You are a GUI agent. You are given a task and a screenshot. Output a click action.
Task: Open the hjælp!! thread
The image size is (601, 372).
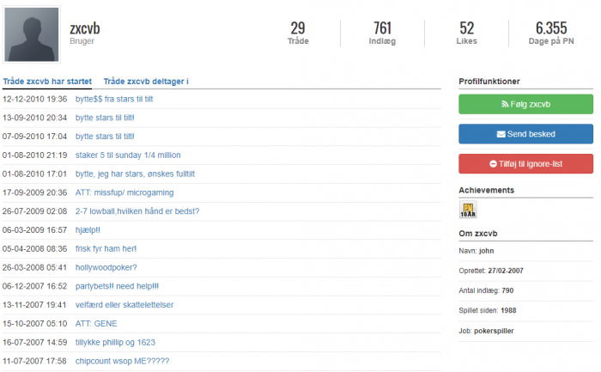[88, 230]
